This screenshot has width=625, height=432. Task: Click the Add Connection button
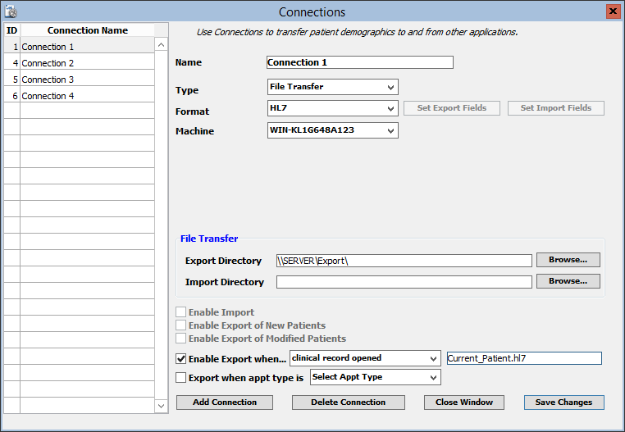(x=225, y=402)
